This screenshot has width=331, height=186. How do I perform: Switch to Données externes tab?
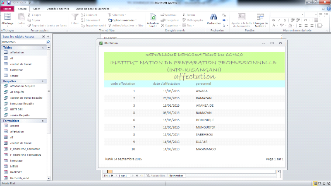(58, 8)
